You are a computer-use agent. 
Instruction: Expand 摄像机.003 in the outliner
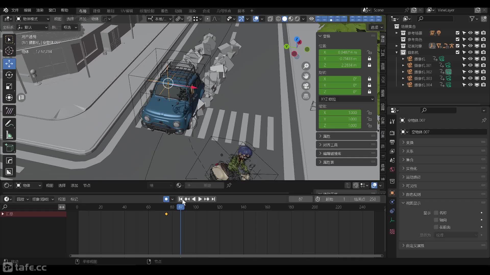[x=403, y=78]
